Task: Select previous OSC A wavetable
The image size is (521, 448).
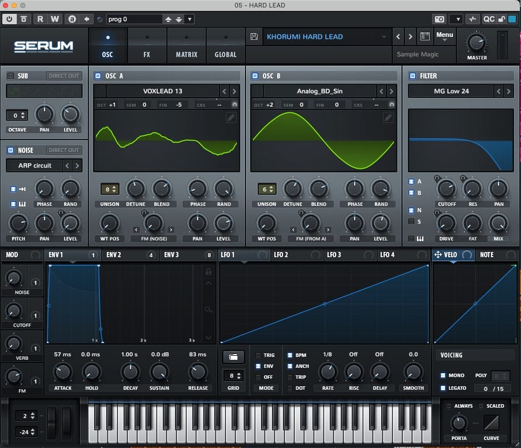Action: (224, 91)
